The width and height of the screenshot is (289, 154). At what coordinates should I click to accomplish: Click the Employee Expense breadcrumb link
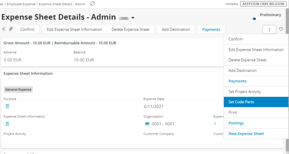coord(21,4)
